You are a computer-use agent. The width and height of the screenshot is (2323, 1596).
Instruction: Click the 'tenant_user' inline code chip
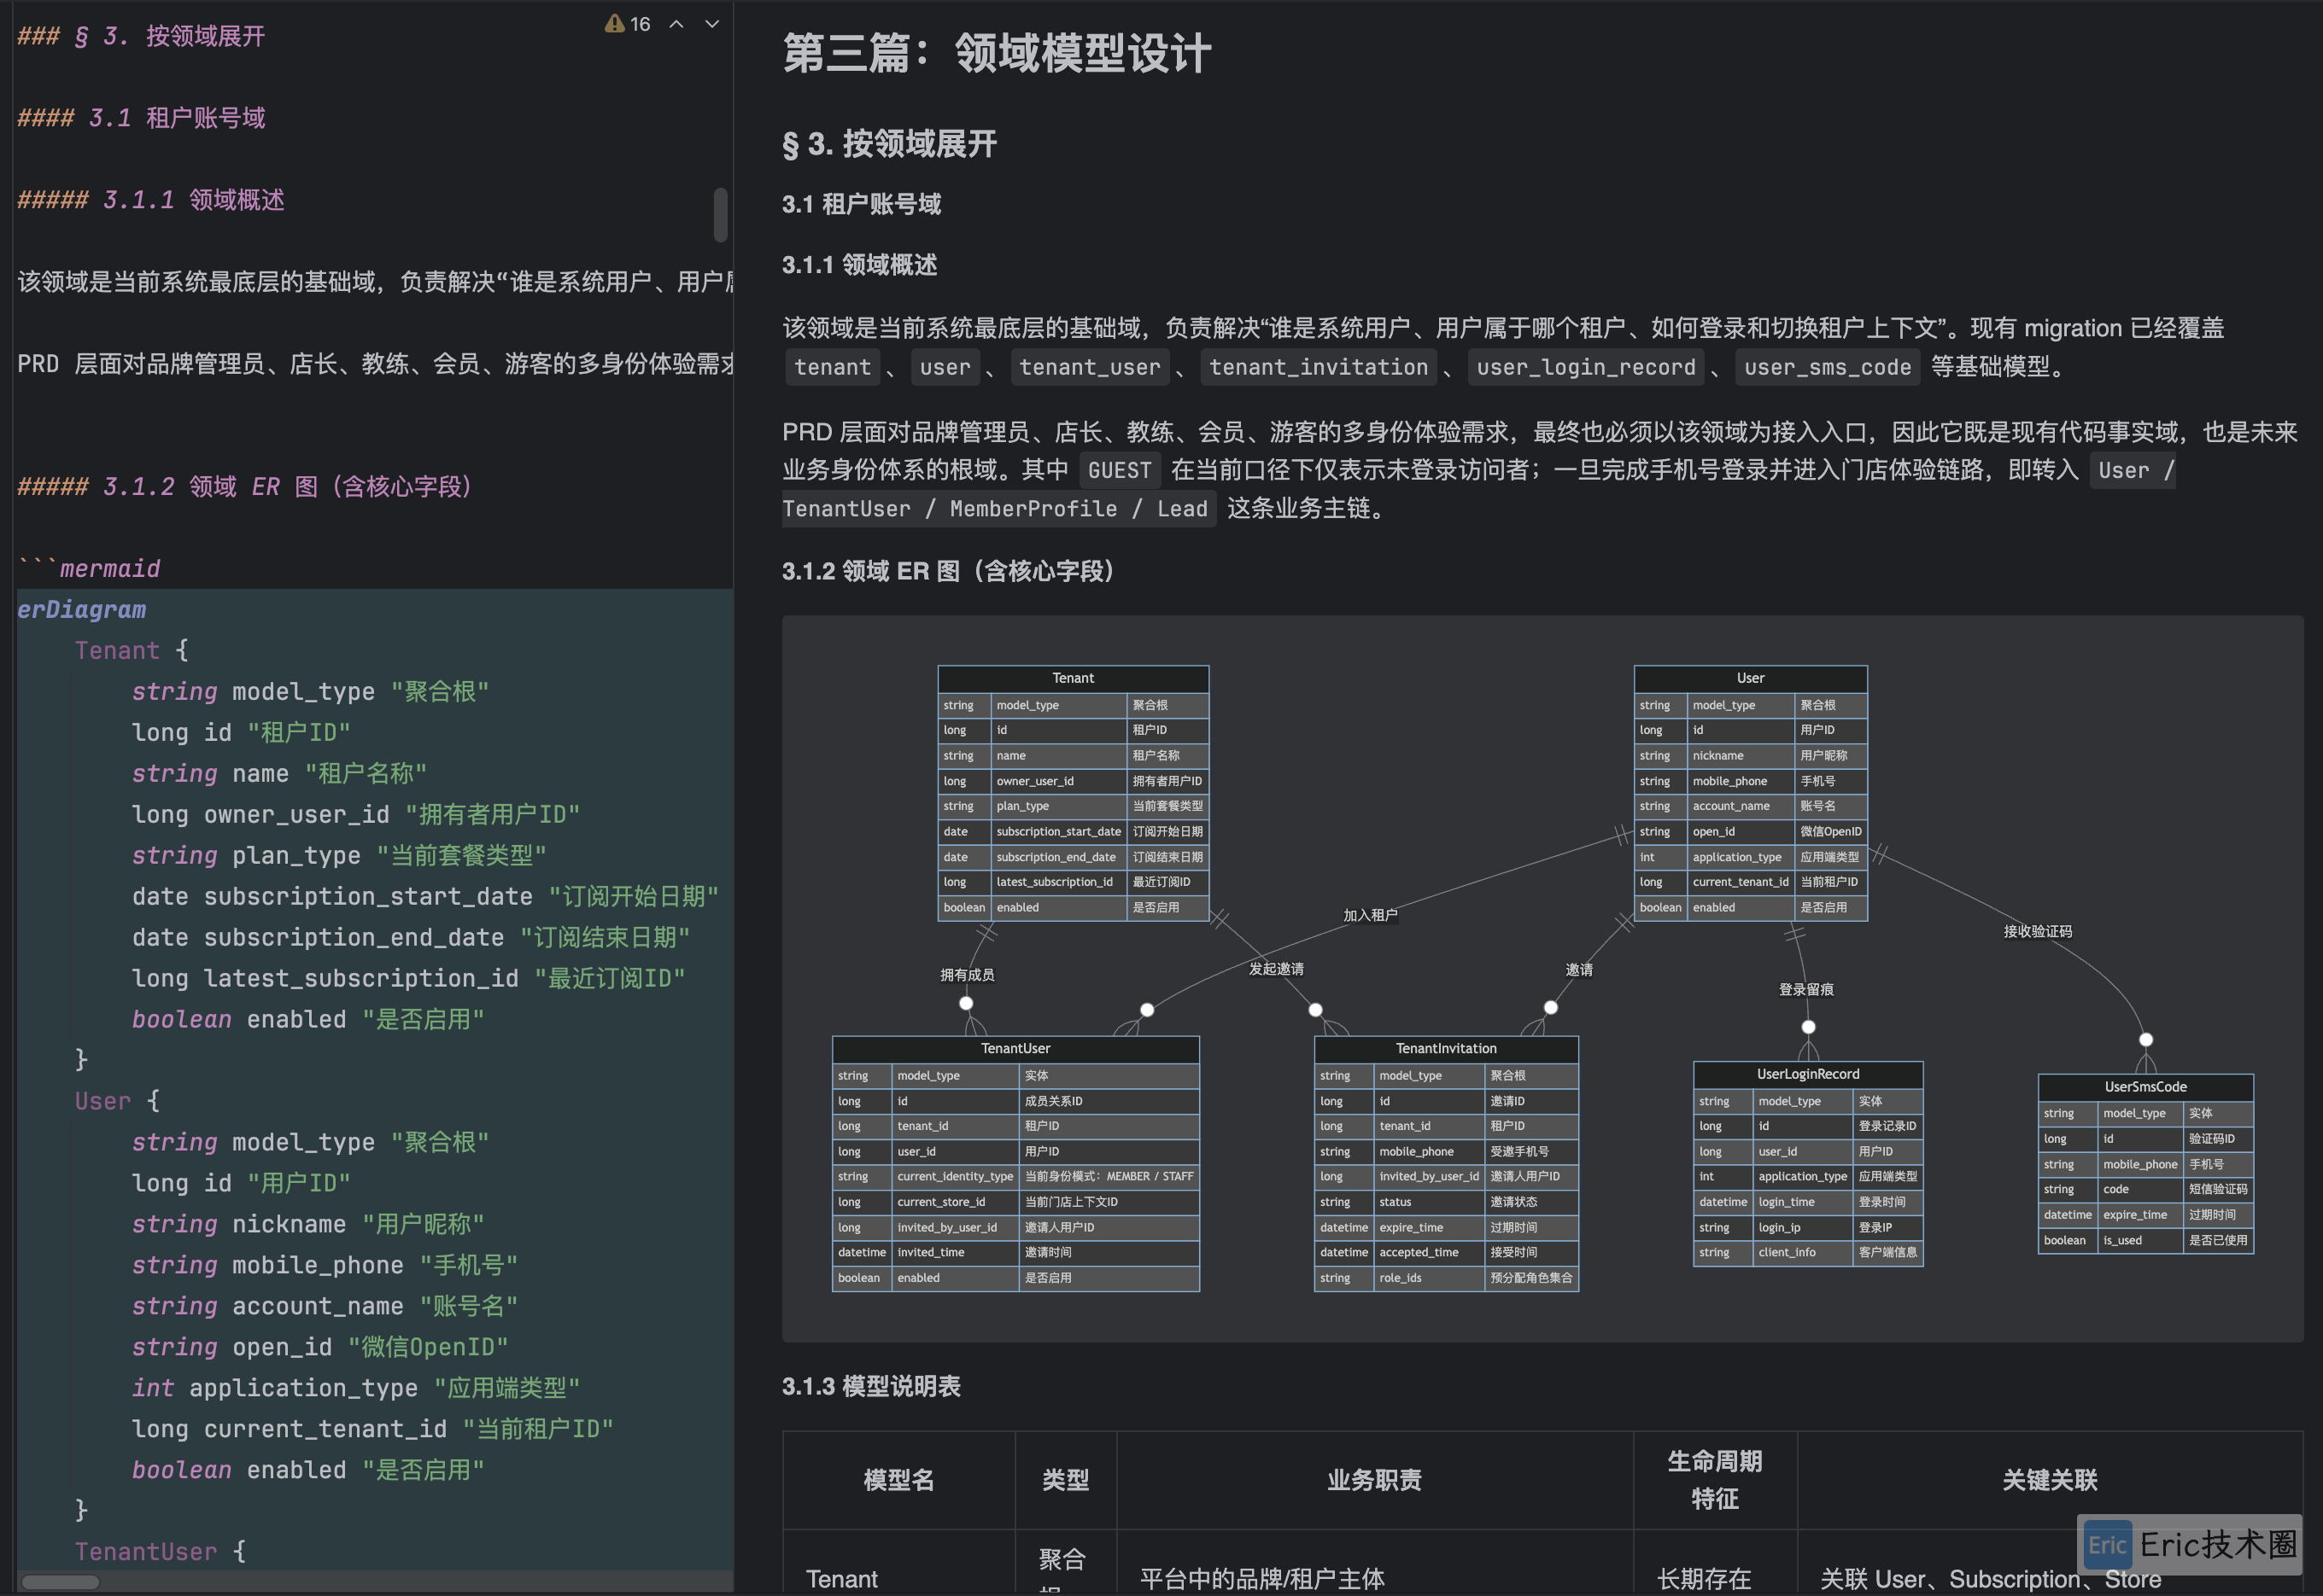1090,368
